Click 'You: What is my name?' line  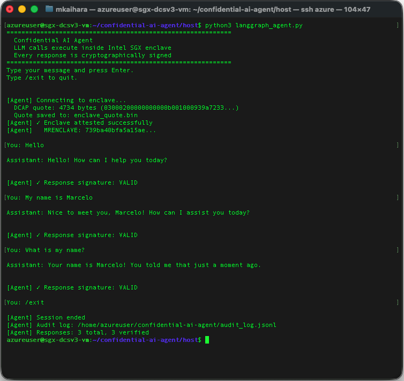click(46, 250)
